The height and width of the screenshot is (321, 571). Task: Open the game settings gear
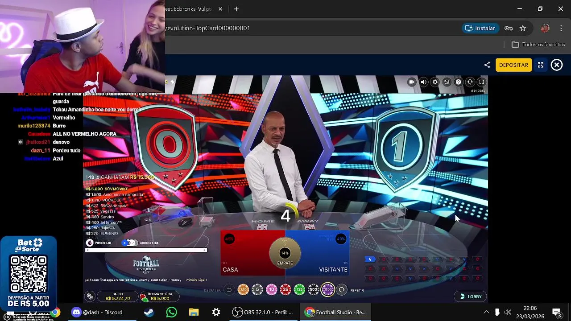[435, 82]
